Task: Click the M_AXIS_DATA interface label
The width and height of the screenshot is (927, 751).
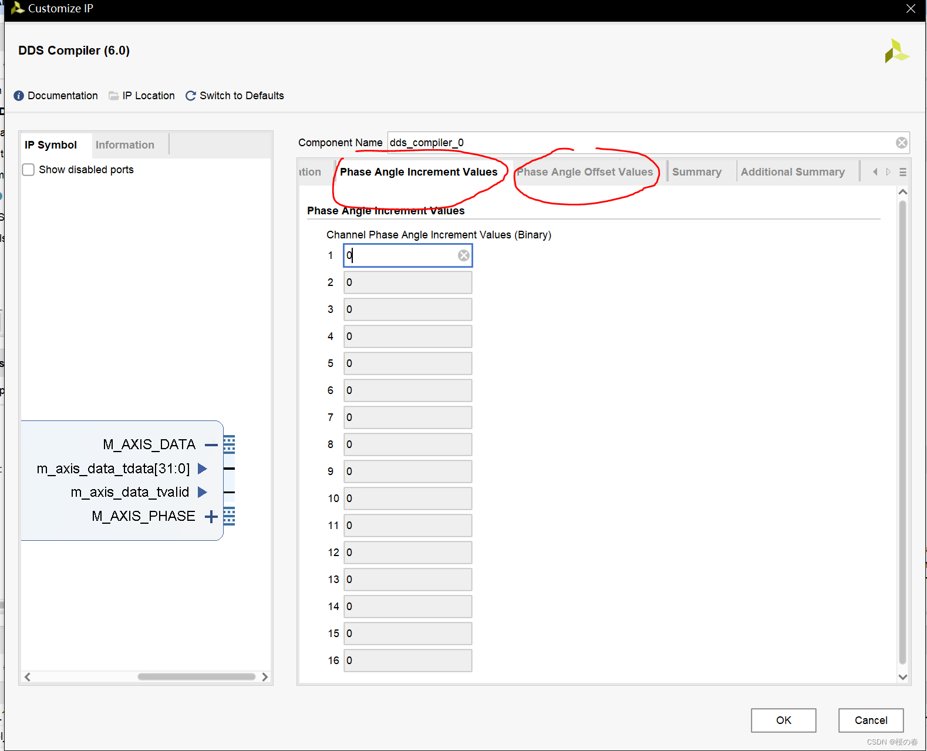Action: pos(149,444)
